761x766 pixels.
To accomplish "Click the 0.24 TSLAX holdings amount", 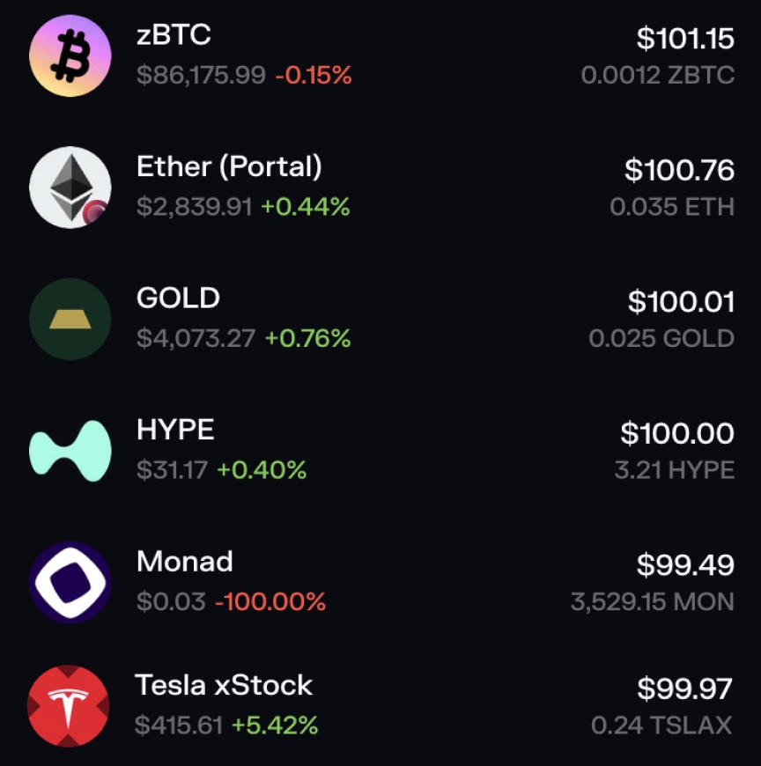I will click(661, 725).
